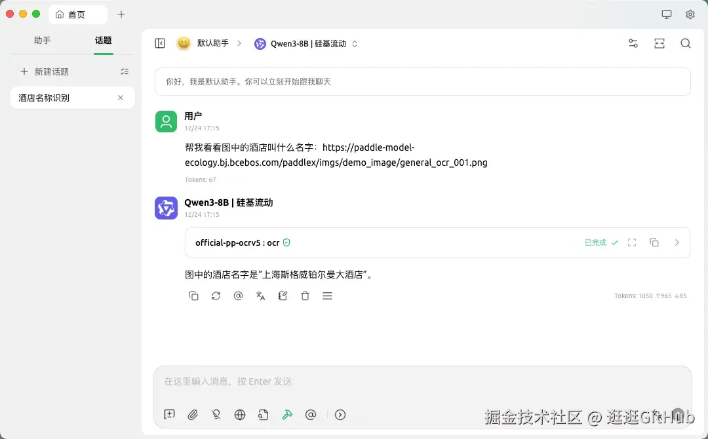Open the knowledge base document icon

264,415
